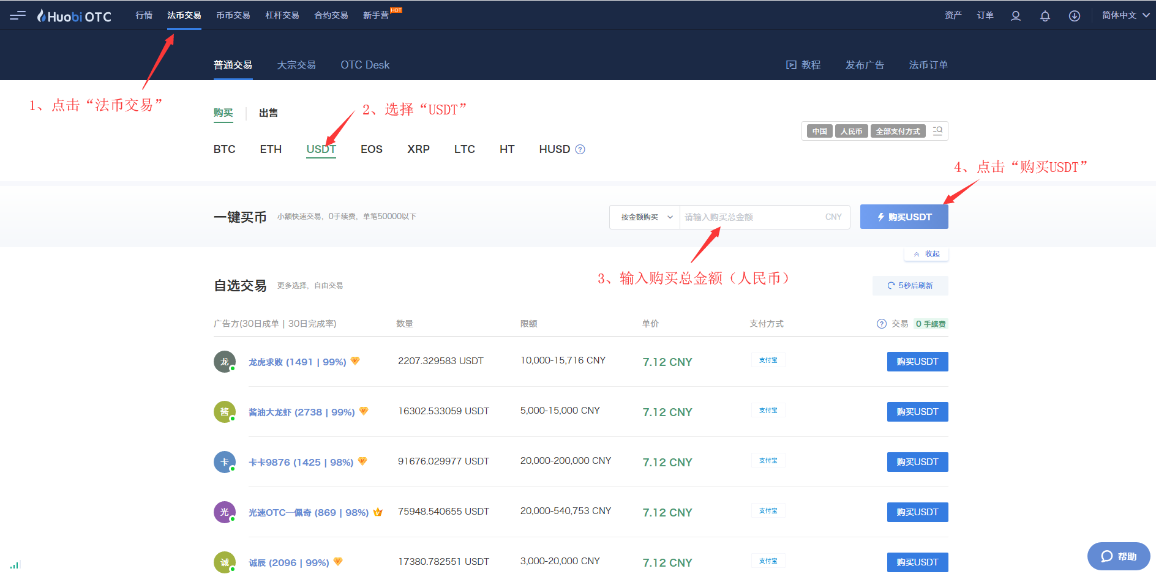Select the EOS coin tab

[x=372, y=149]
